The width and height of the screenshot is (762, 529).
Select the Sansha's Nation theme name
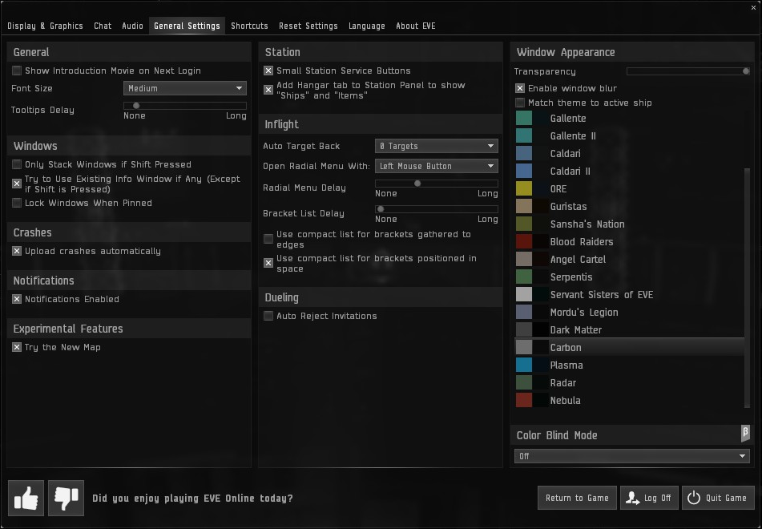pos(587,224)
